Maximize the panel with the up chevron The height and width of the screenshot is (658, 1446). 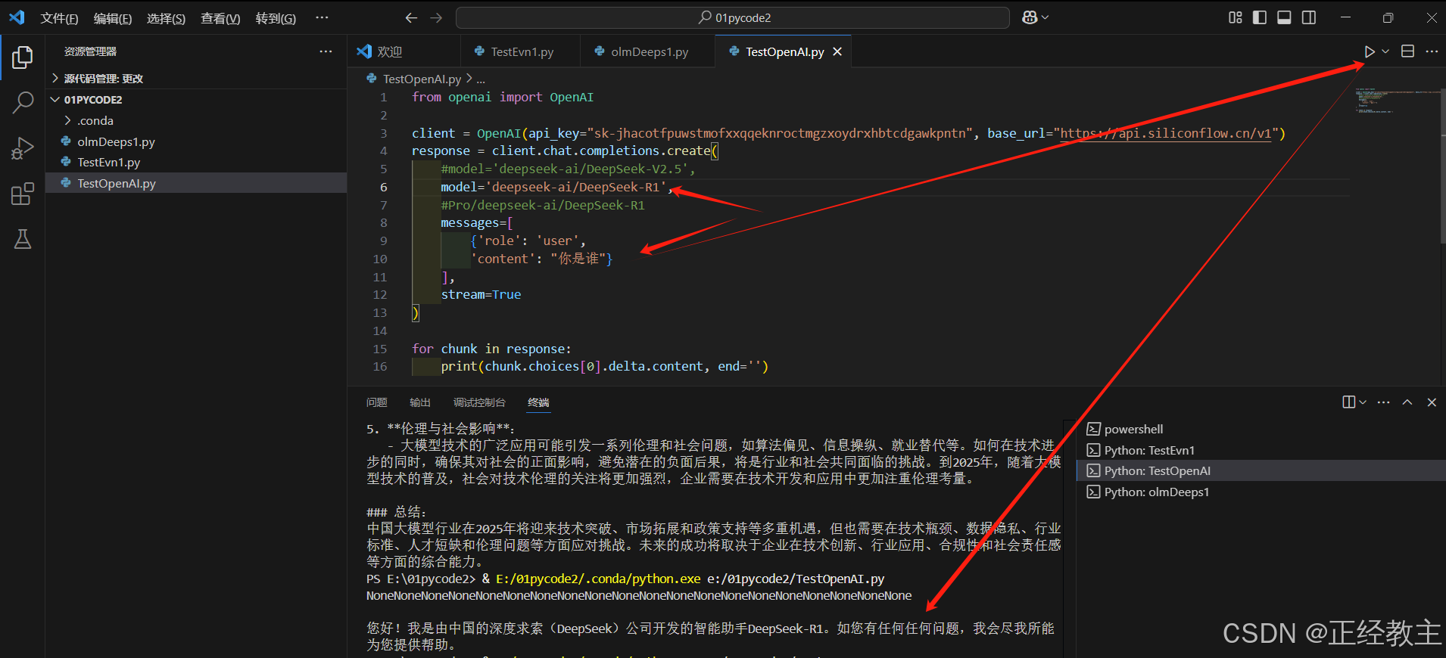tap(1407, 402)
